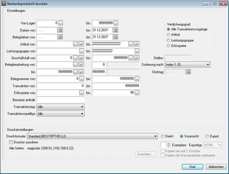Click into Transaktion bis 9999999 field
This screenshot has width=229, height=174.
(116, 86)
